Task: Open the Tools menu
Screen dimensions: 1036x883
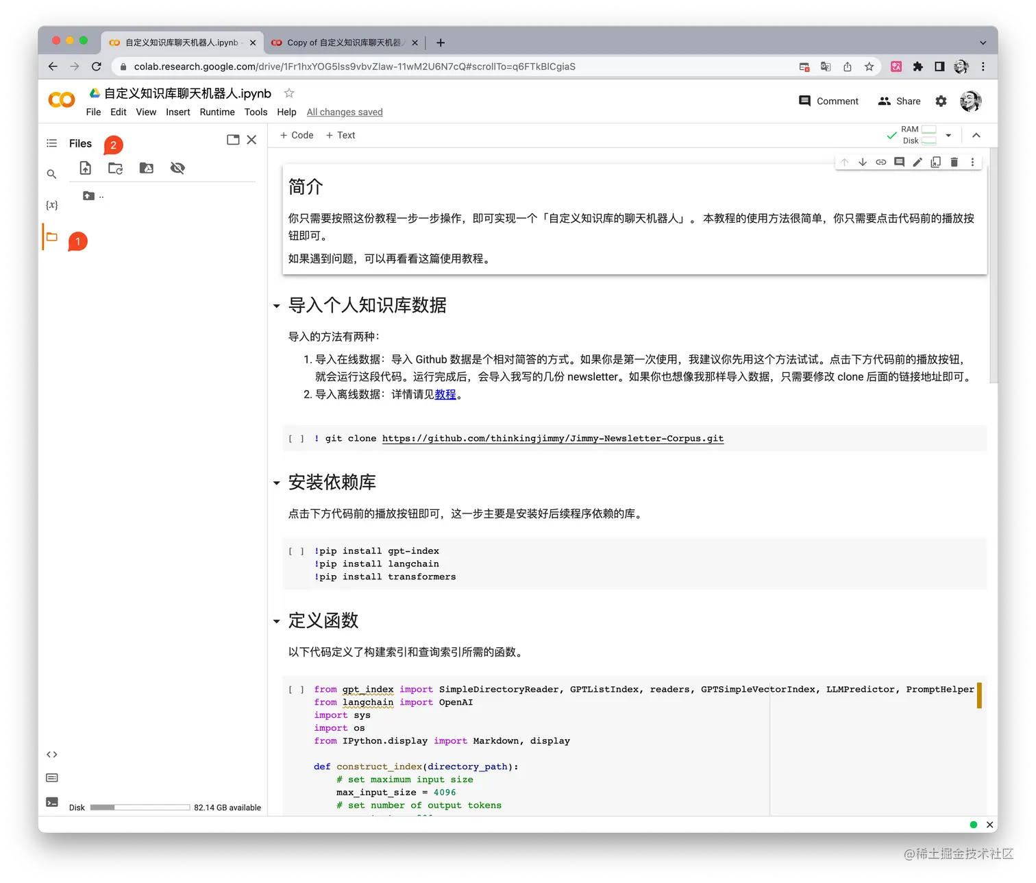Action: [x=256, y=112]
